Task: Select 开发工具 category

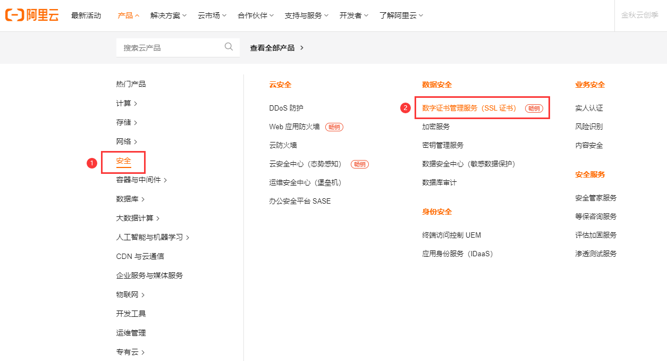Action: [x=131, y=314]
